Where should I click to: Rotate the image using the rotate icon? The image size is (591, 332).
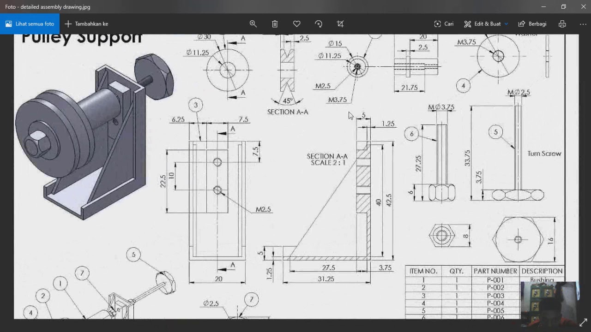point(319,24)
